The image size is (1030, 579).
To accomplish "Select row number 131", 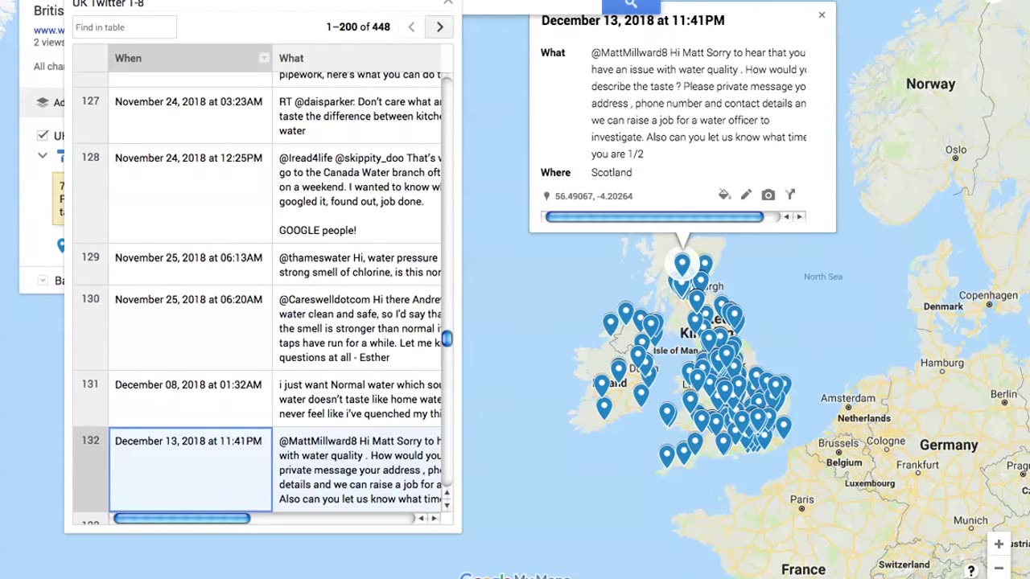I will 90,398.
